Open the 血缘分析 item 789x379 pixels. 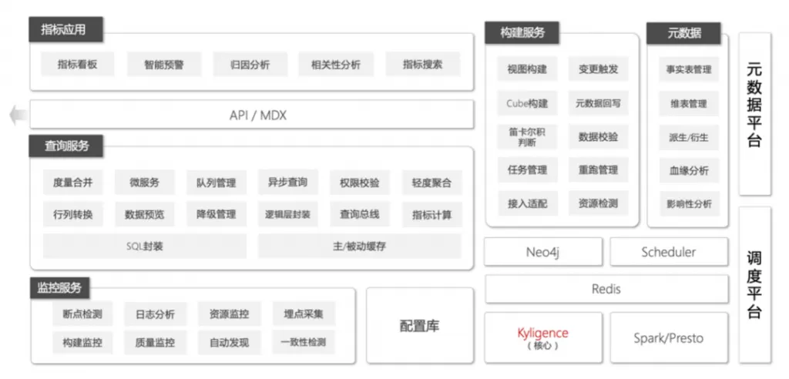(x=688, y=170)
